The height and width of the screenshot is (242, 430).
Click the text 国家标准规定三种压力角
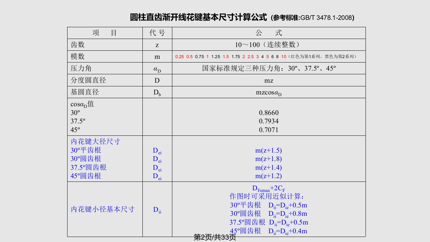[x=242, y=69]
